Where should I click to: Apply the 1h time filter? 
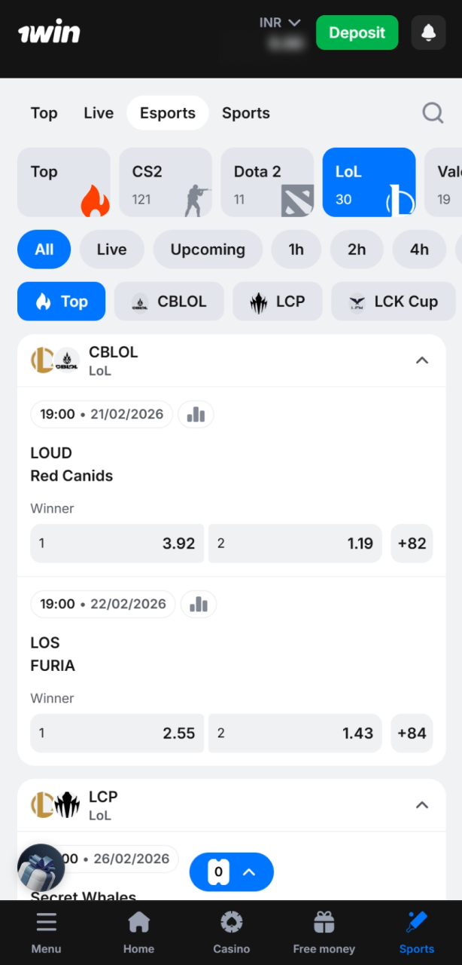(296, 250)
